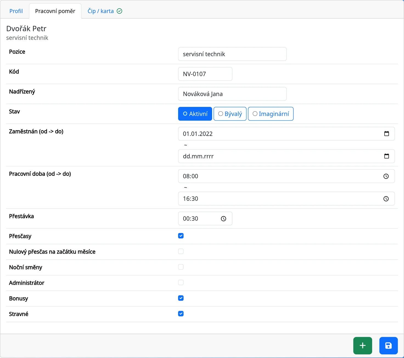This screenshot has height=358, width=404.
Task: Open clock picker for 16:30 work end
Action: [386, 199]
